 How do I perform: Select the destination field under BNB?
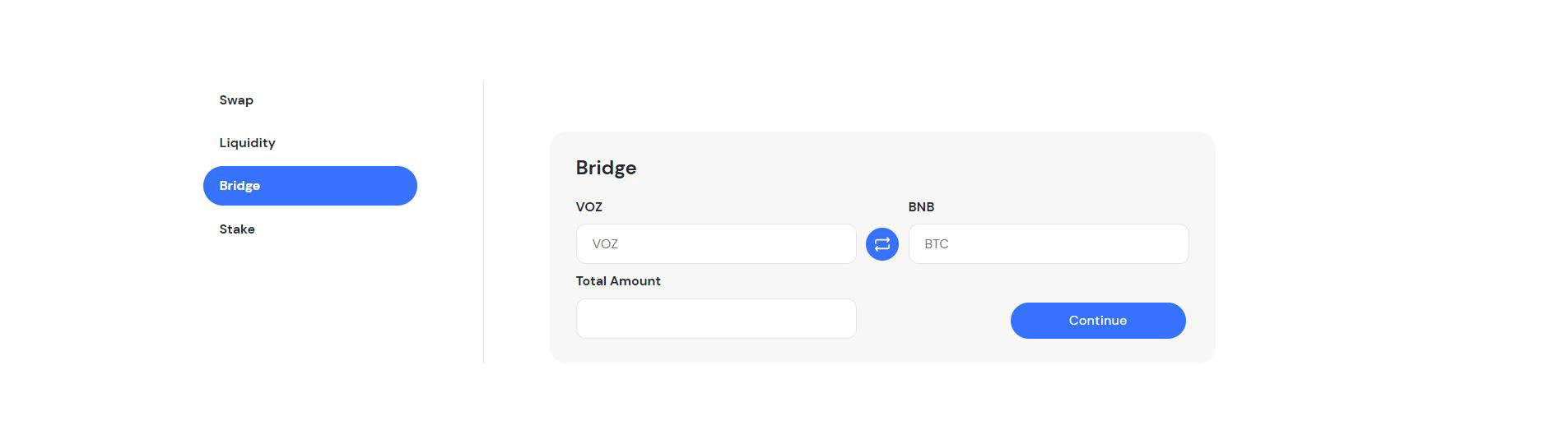(x=1048, y=244)
